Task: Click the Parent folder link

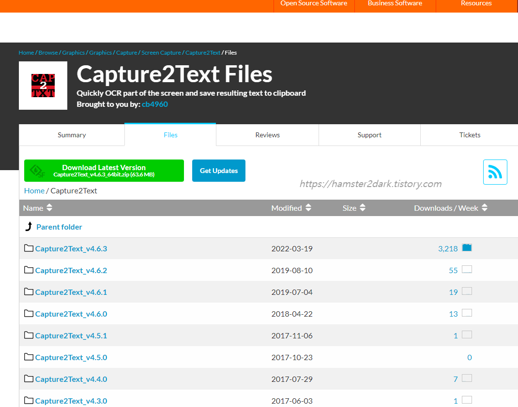Action: coord(59,227)
